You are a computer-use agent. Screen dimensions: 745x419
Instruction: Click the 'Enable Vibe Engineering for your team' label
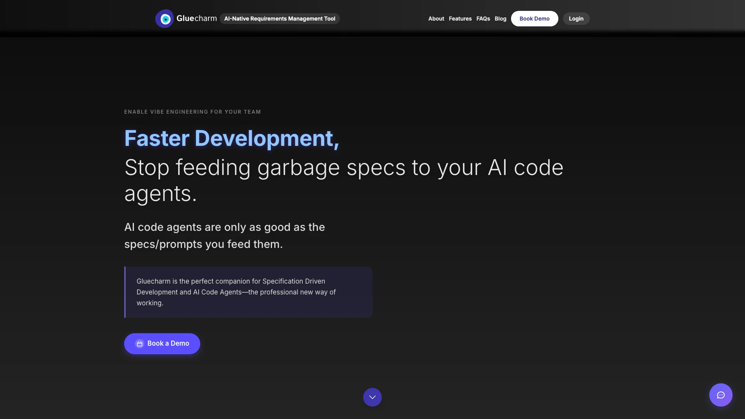pos(192,112)
